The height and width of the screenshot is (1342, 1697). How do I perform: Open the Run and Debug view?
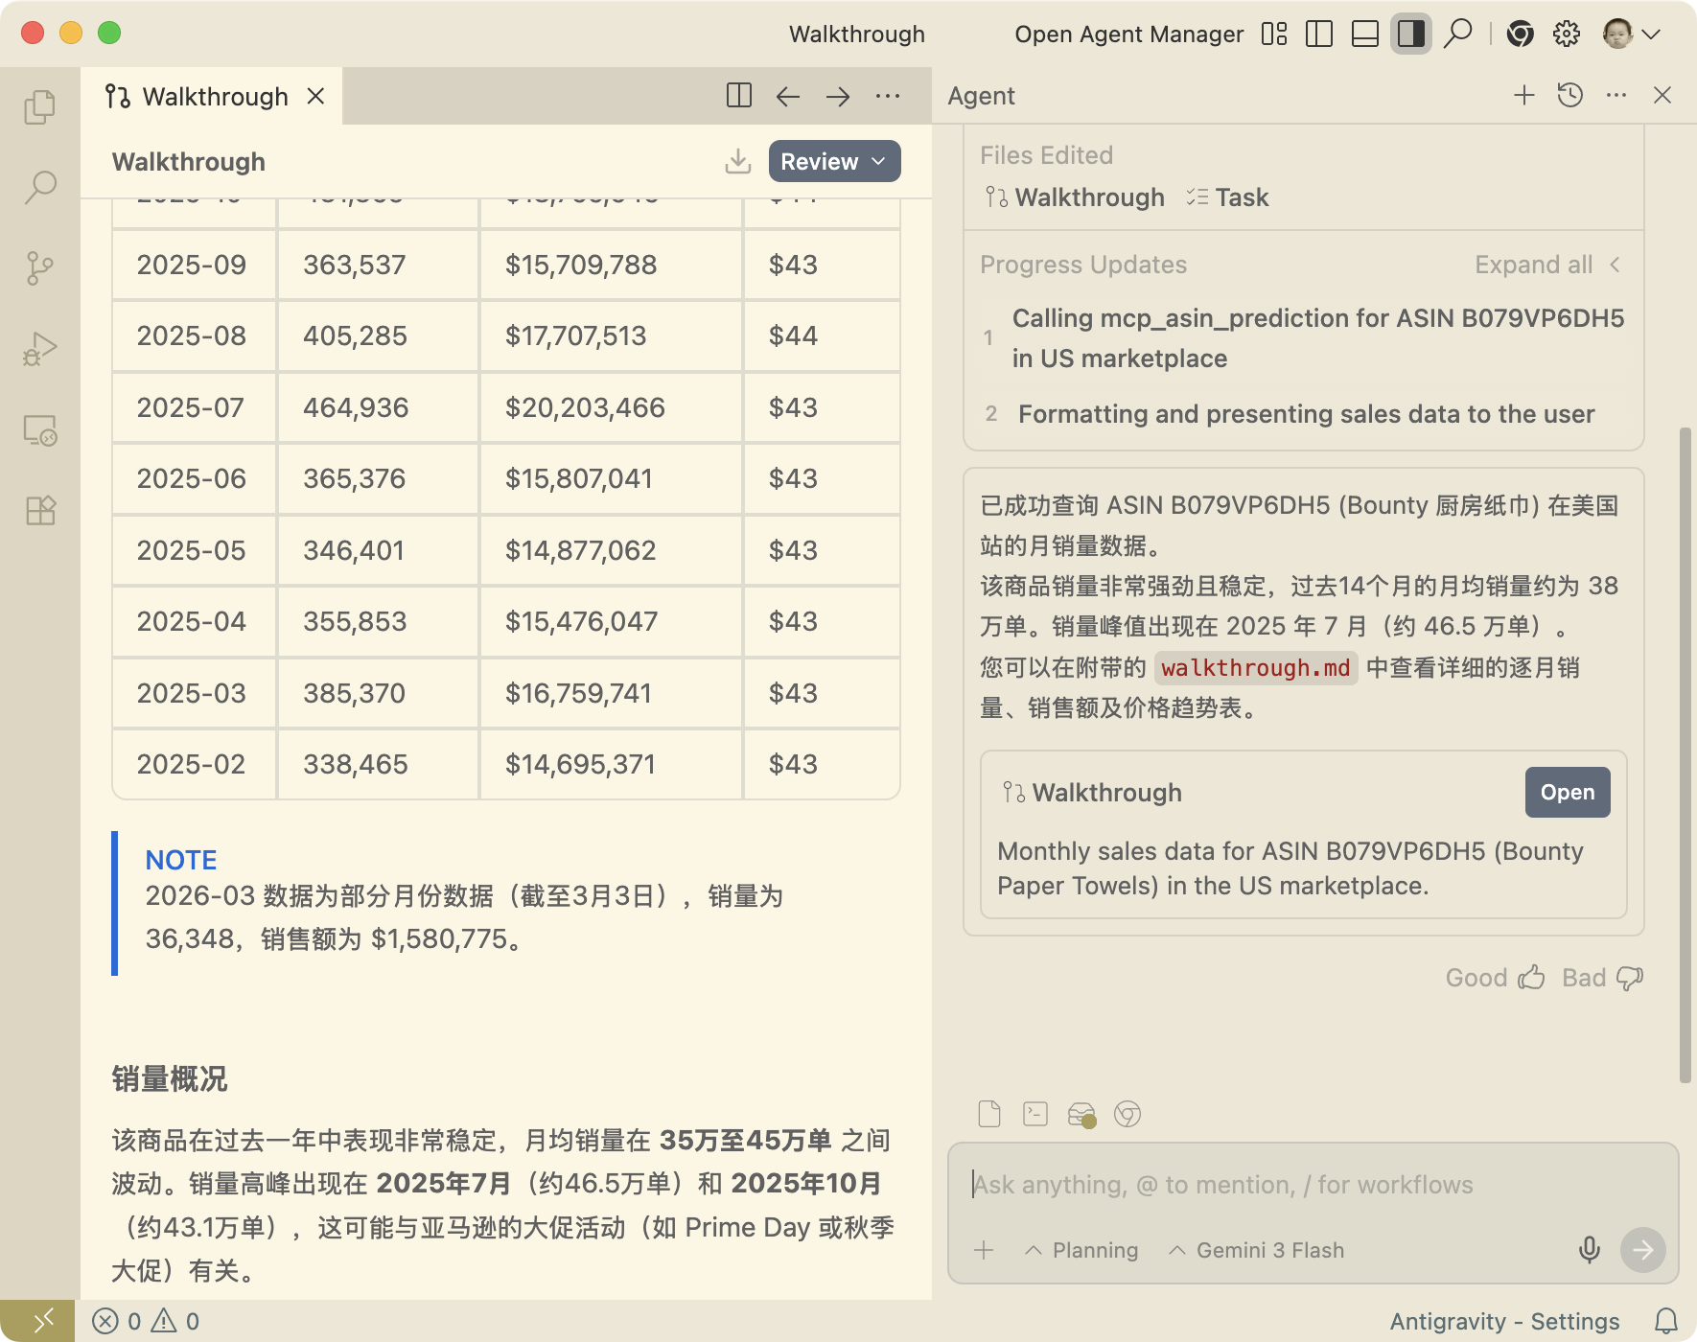tap(39, 349)
